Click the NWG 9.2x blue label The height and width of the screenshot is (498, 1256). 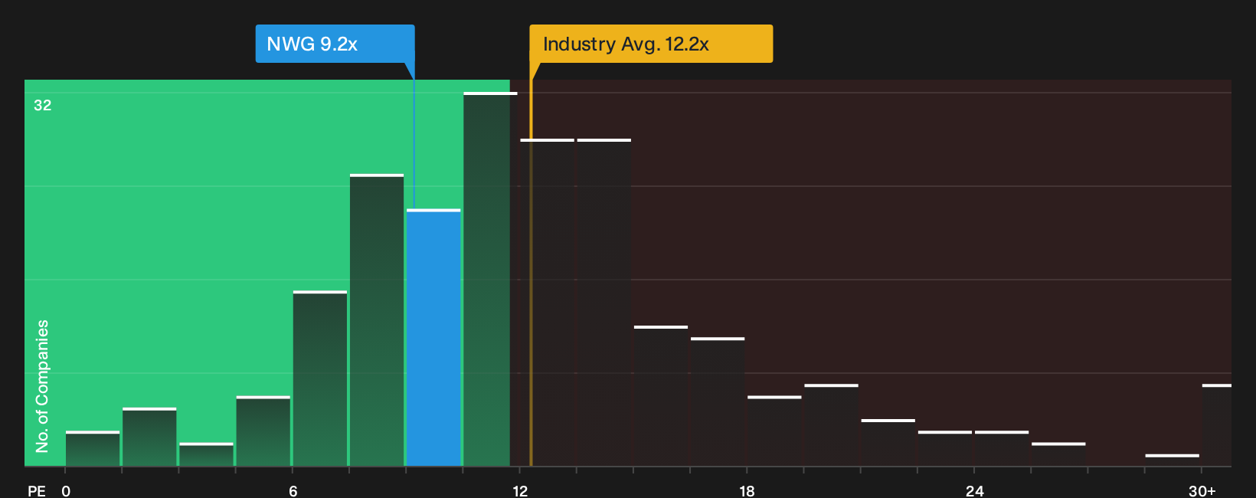pyautogui.click(x=335, y=44)
